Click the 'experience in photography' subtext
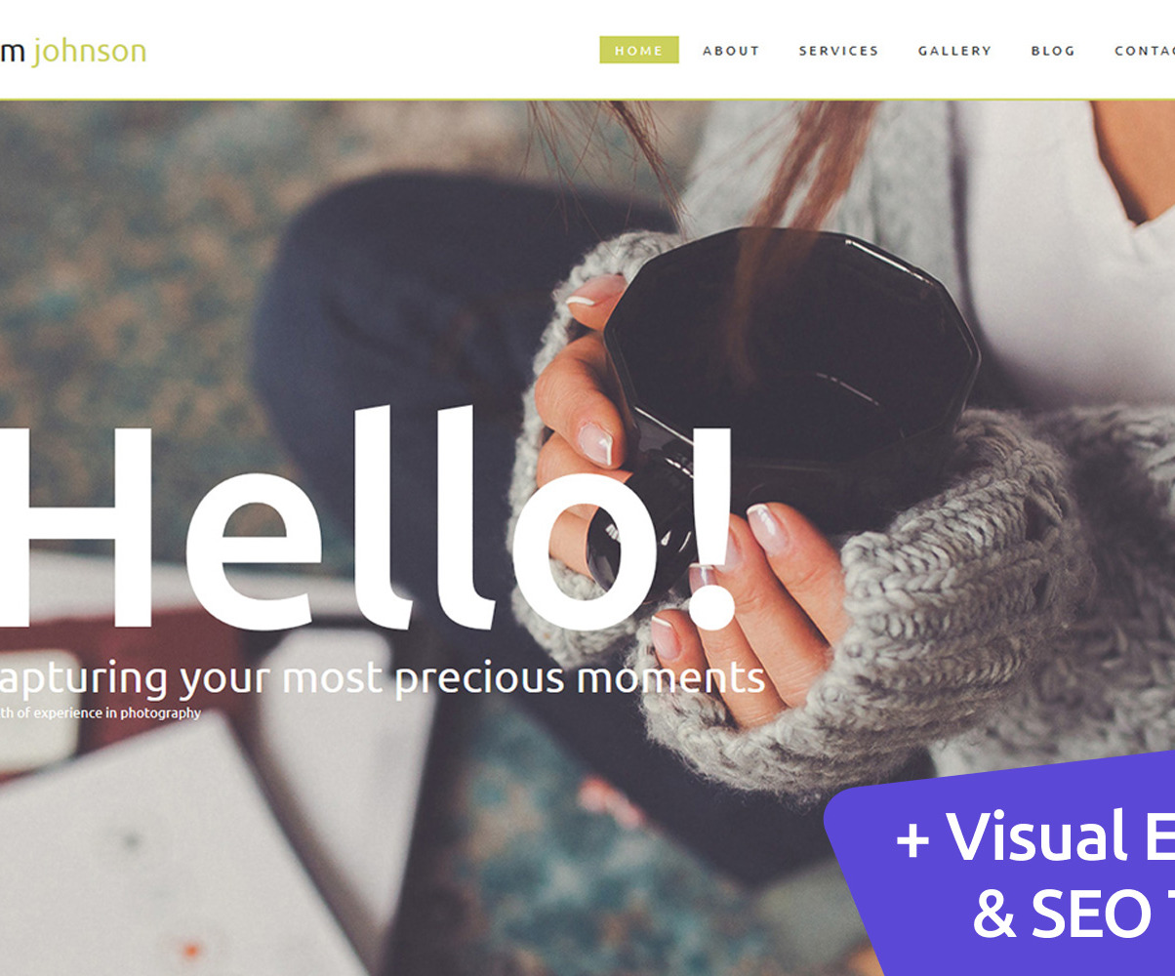 [x=101, y=713]
